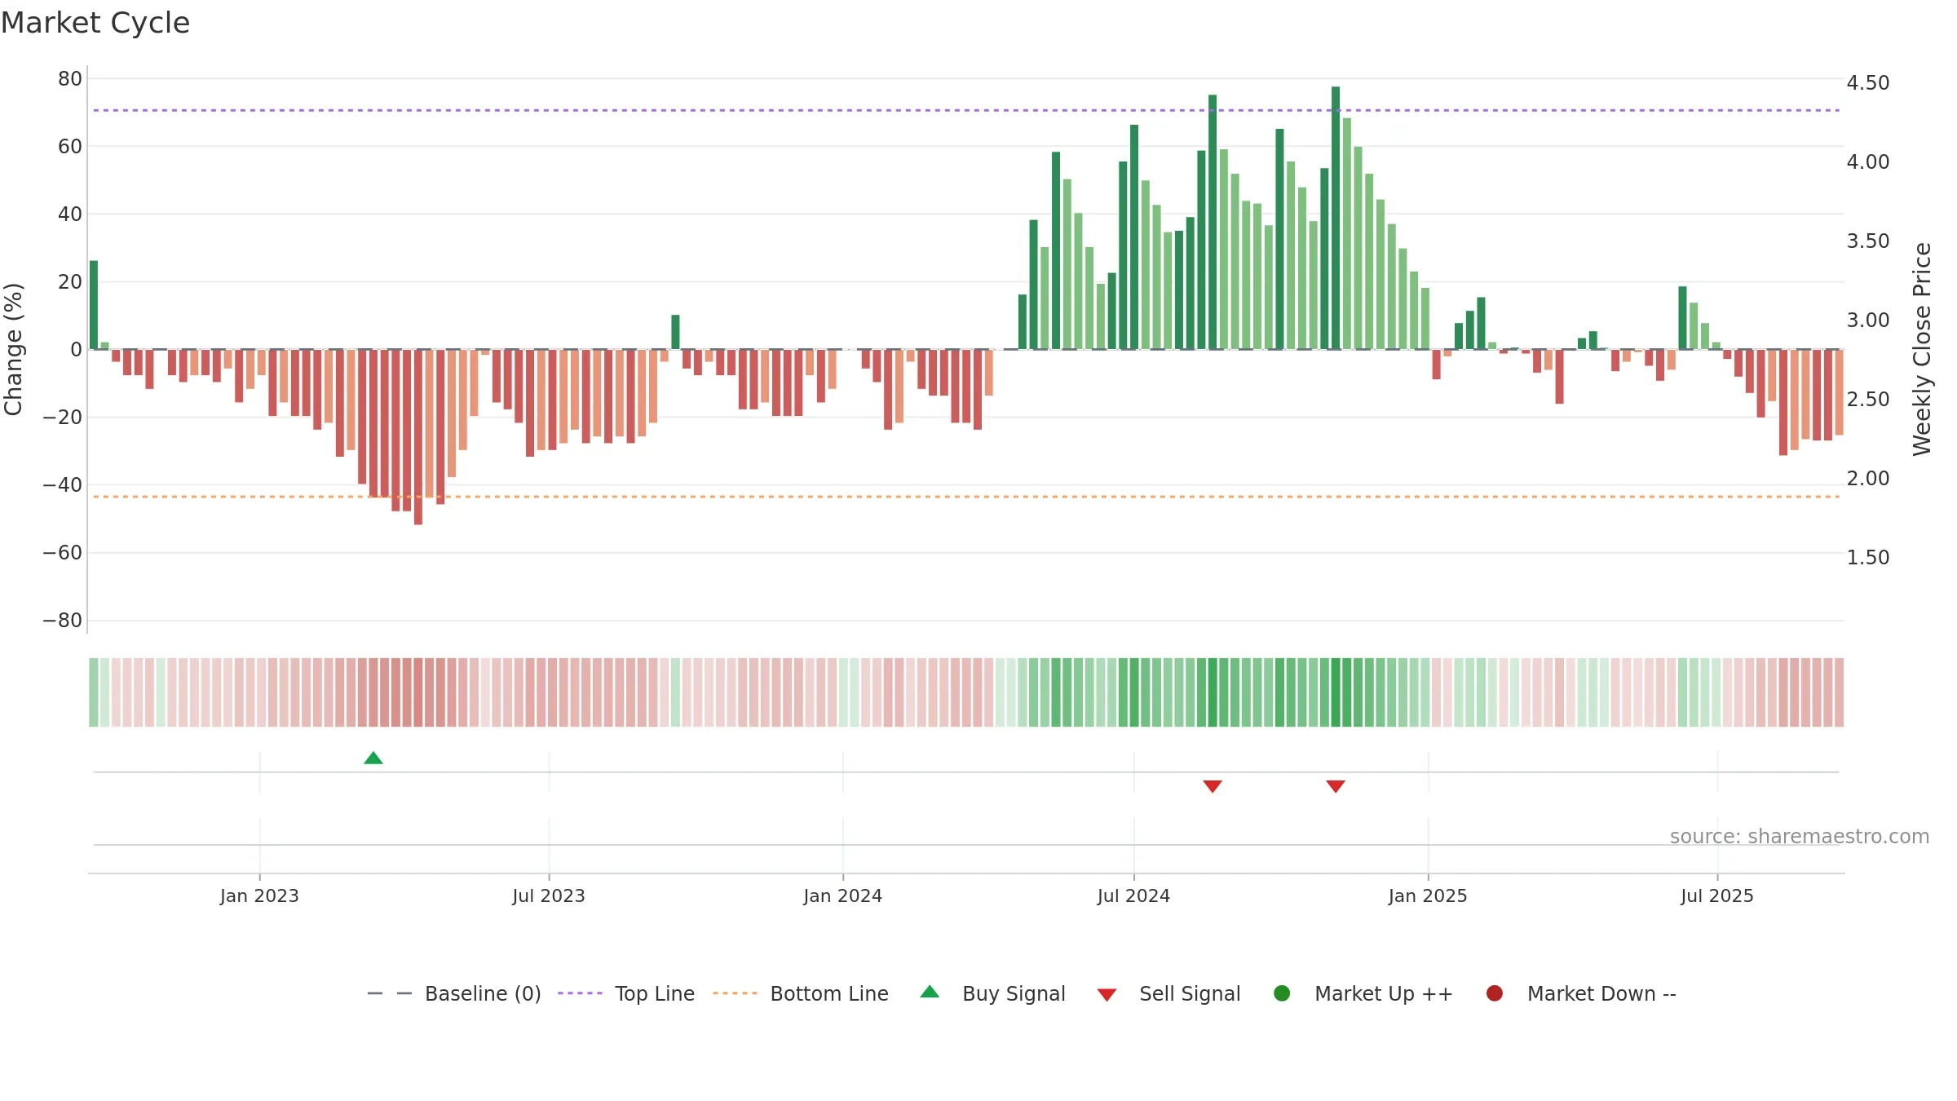This screenshot has height=1101, width=1957.
Task: Toggle the Sell Signal legend entry
Action: (x=1168, y=993)
